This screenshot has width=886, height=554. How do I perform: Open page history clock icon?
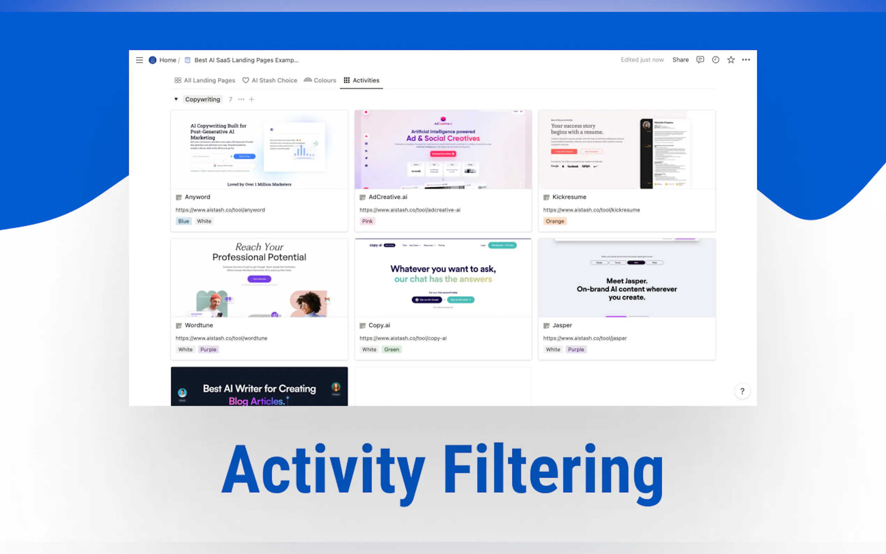coord(715,60)
